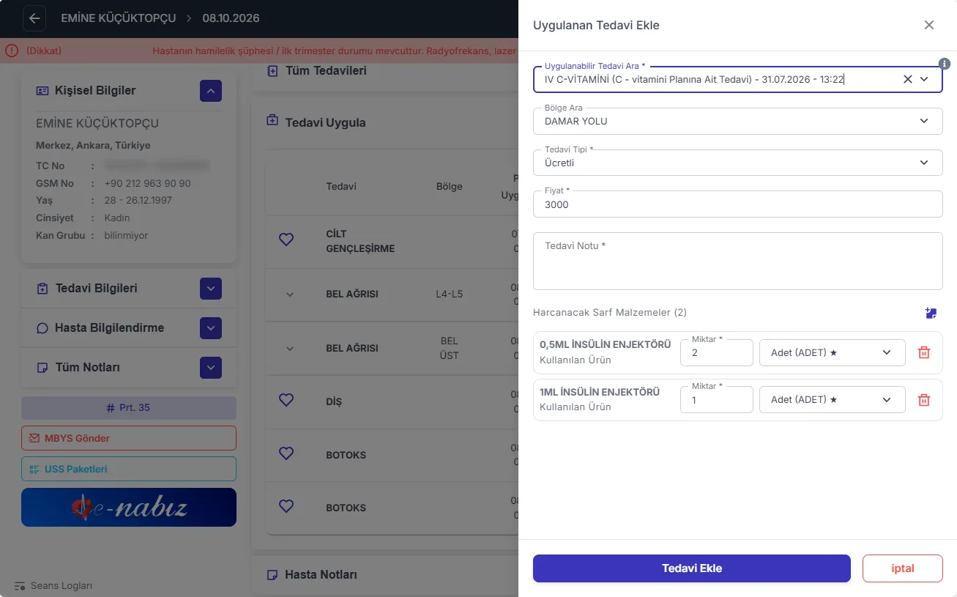Image resolution: width=957 pixels, height=597 pixels.
Task: Favorite the DİŞ treatment heart icon
Action: pyautogui.click(x=286, y=400)
